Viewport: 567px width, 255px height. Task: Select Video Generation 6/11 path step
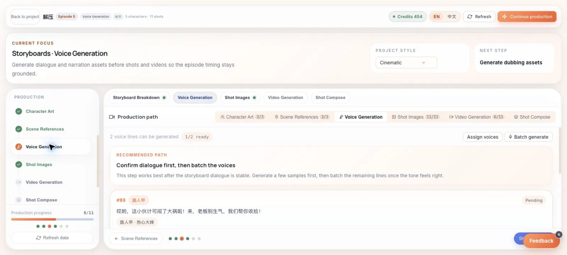point(477,117)
